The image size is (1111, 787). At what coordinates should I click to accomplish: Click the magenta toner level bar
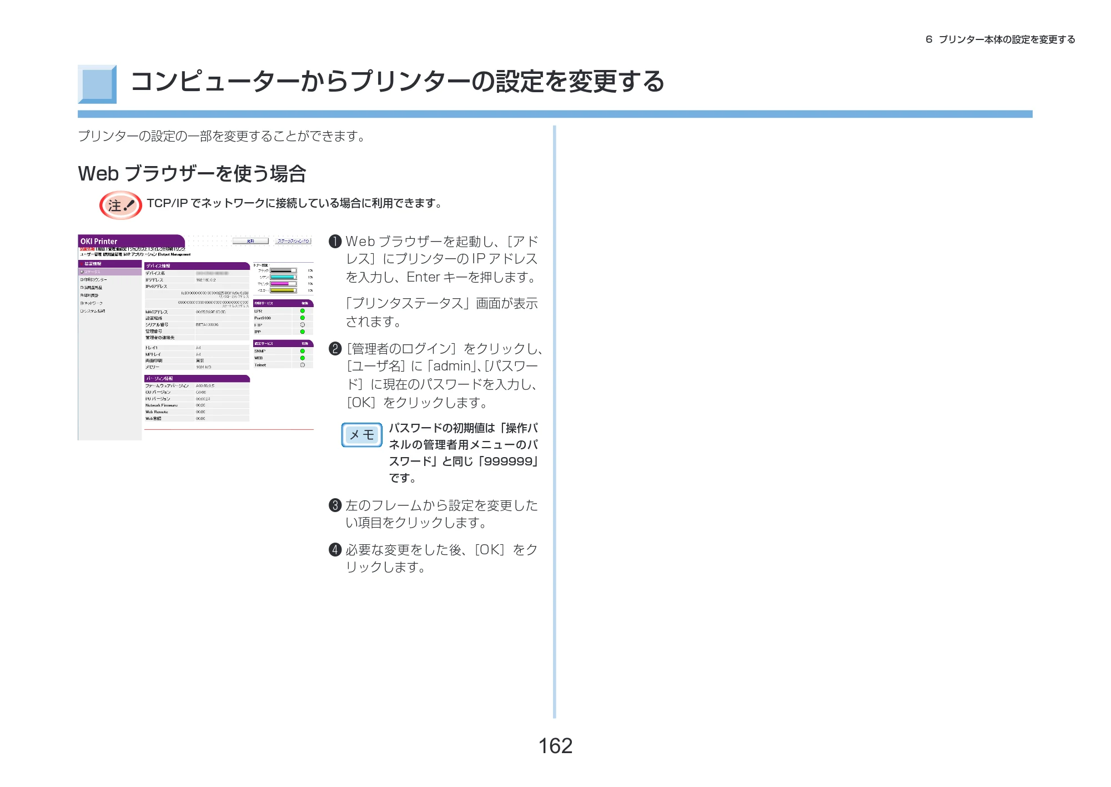[283, 284]
